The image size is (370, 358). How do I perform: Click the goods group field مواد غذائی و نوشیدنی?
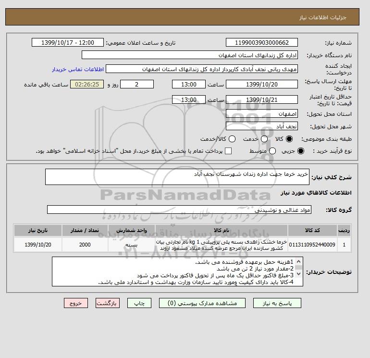(x=179, y=210)
